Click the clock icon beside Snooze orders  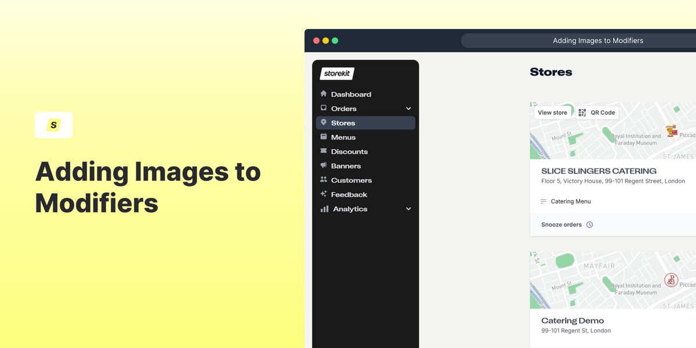(x=590, y=224)
